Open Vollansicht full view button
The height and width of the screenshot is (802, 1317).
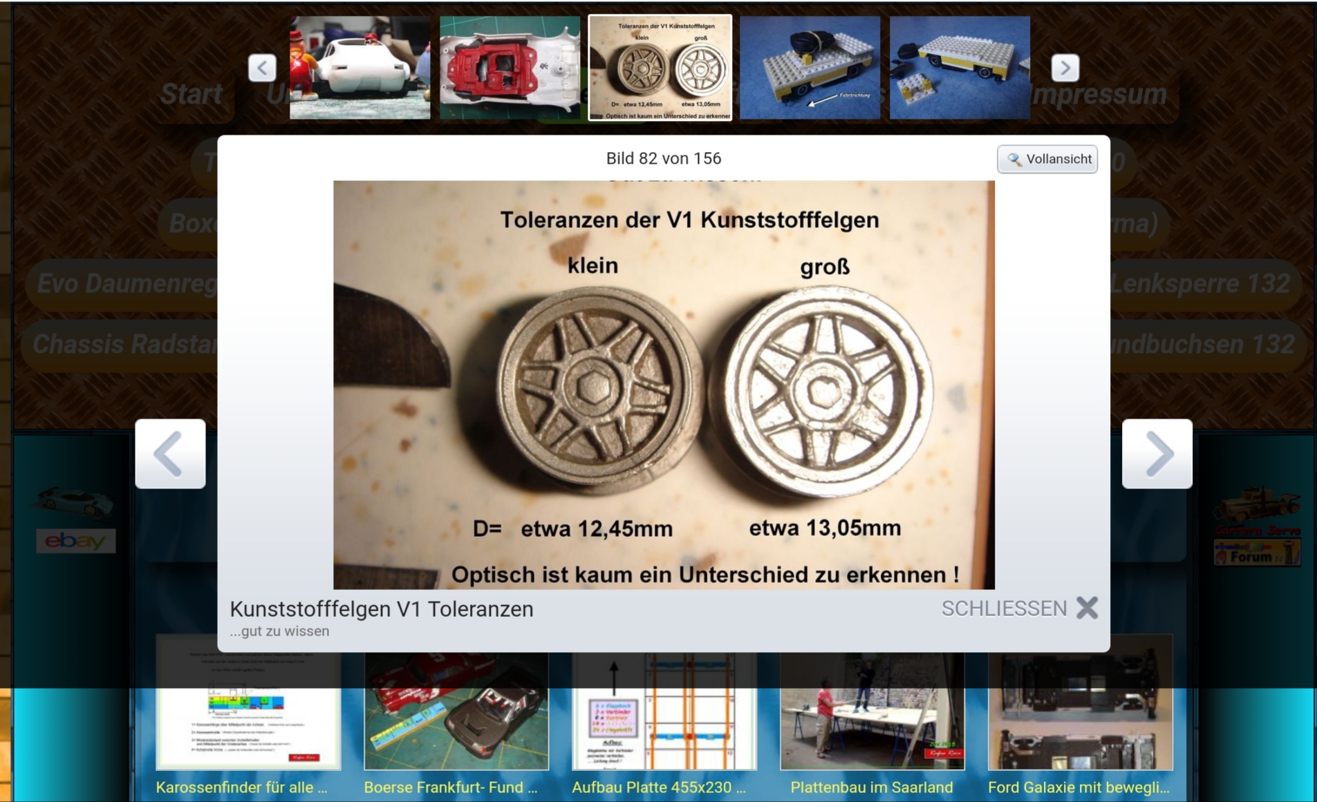[x=1047, y=159]
